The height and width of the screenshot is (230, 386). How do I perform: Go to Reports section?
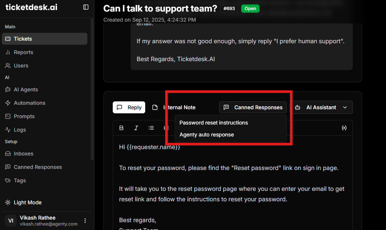44,52
